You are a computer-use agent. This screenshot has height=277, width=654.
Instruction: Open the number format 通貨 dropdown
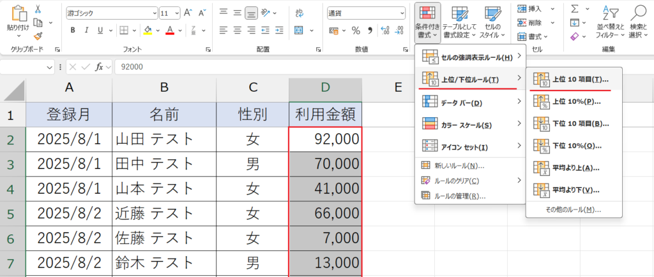pyautogui.click(x=402, y=13)
